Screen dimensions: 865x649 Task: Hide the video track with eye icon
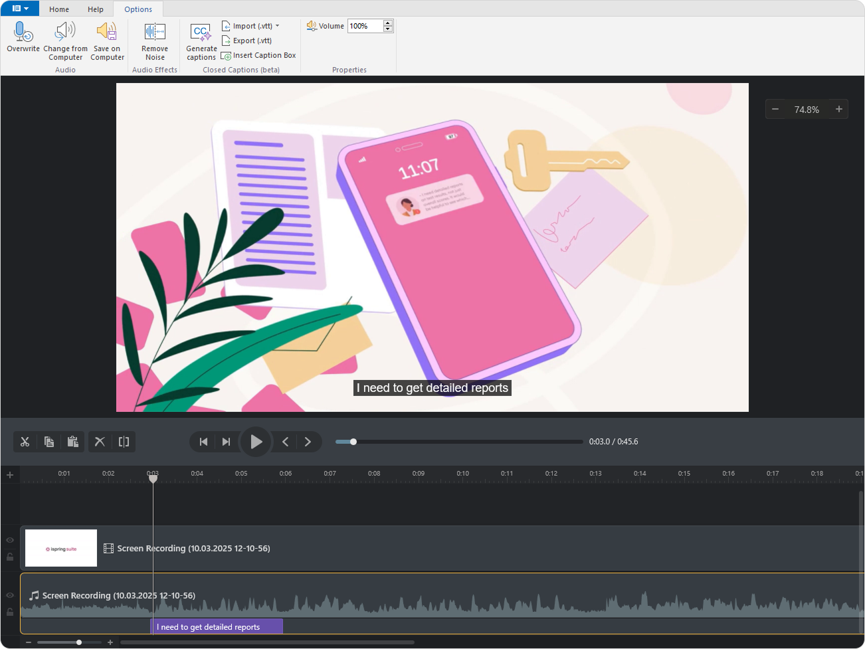pyautogui.click(x=10, y=540)
